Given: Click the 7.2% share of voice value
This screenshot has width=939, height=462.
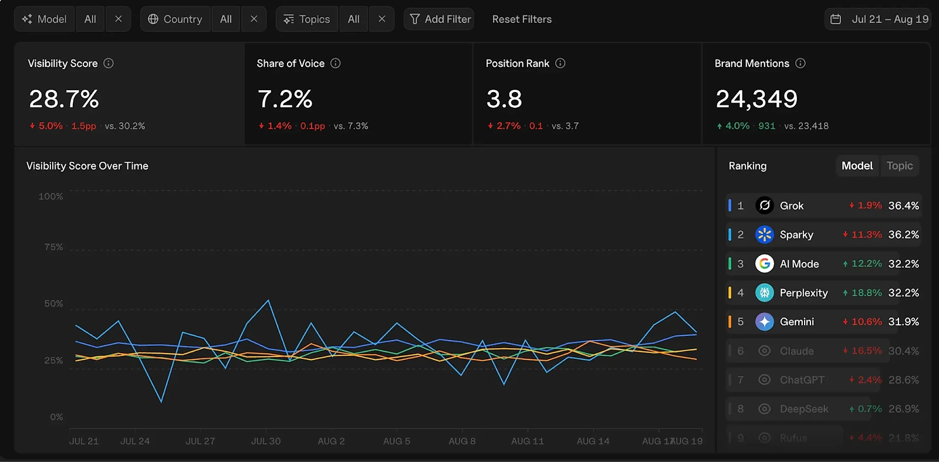Looking at the screenshot, I should [285, 99].
